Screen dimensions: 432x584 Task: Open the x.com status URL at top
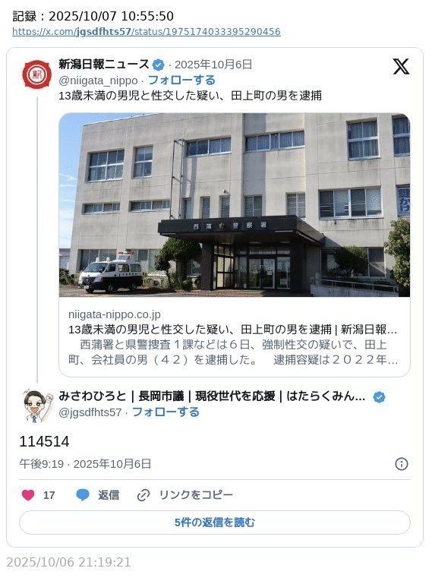pyautogui.click(x=147, y=32)
